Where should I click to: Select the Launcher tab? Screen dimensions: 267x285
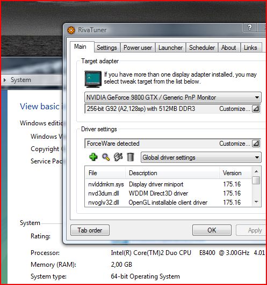170,48
